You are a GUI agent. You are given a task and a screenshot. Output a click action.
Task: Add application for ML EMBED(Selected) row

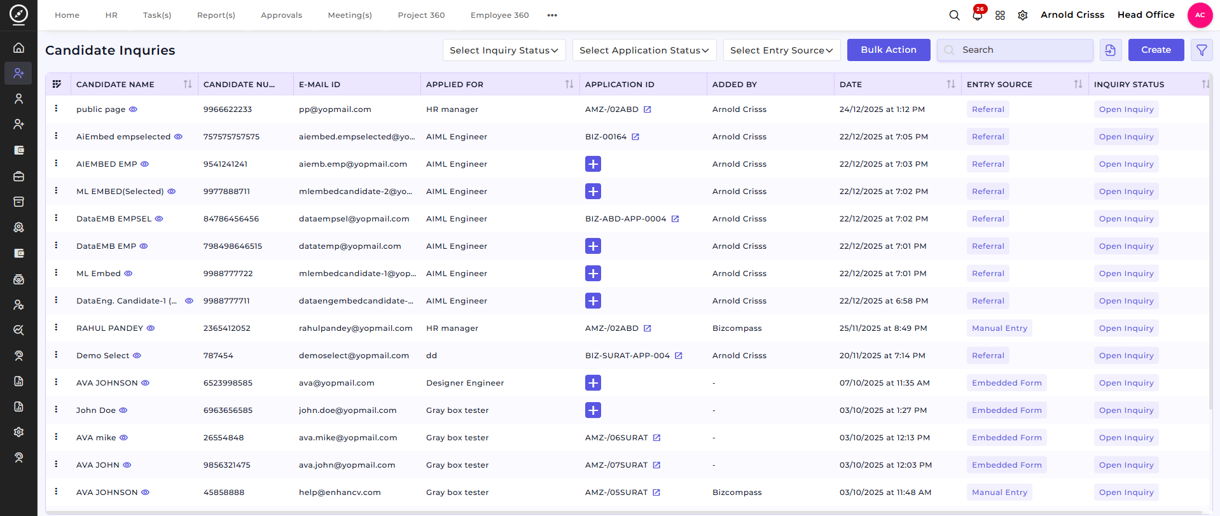593,192
